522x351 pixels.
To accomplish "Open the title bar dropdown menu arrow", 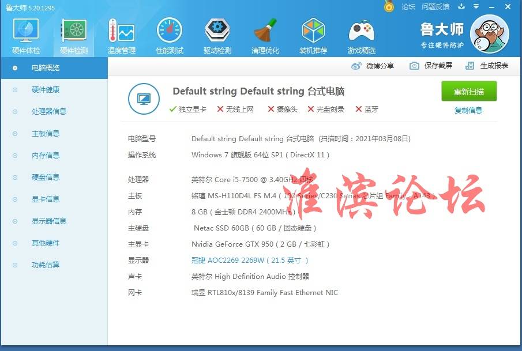I will [476, 6].
